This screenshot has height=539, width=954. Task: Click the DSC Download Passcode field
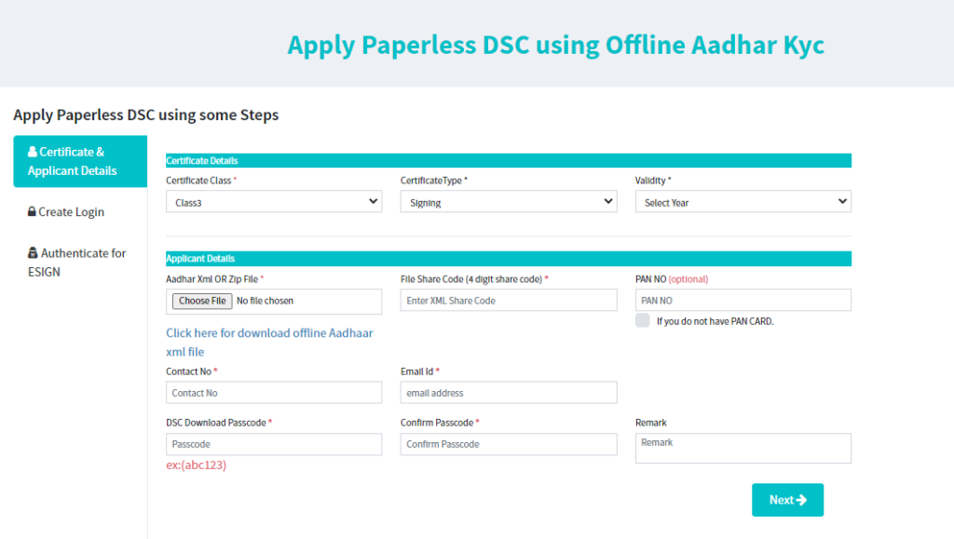tap(274, 444)
